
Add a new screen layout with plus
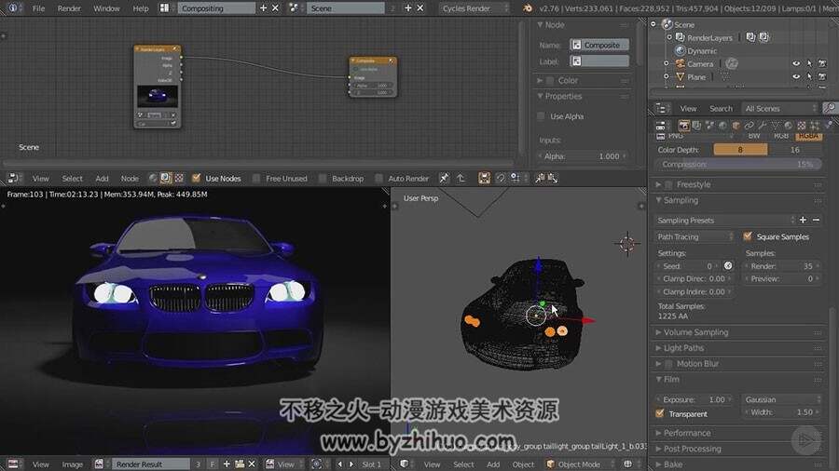[263, 8]
